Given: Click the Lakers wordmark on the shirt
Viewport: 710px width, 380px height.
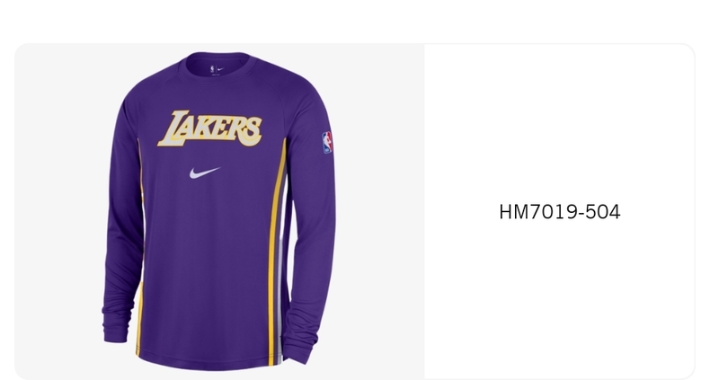Looking at the screenshot, I should coord(209,128).
